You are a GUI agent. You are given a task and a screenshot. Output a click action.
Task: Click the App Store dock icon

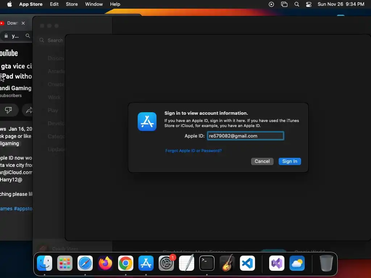tap(146, 263)
